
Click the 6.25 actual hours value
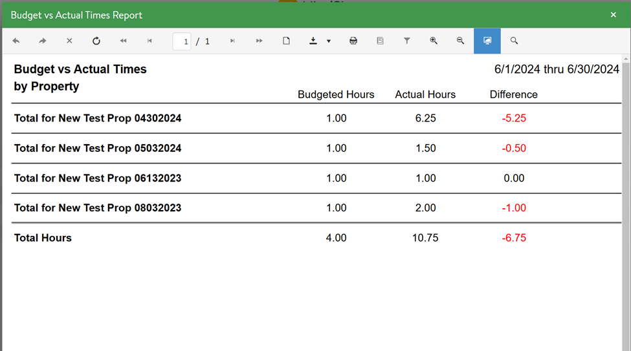[x=425, y=118]
